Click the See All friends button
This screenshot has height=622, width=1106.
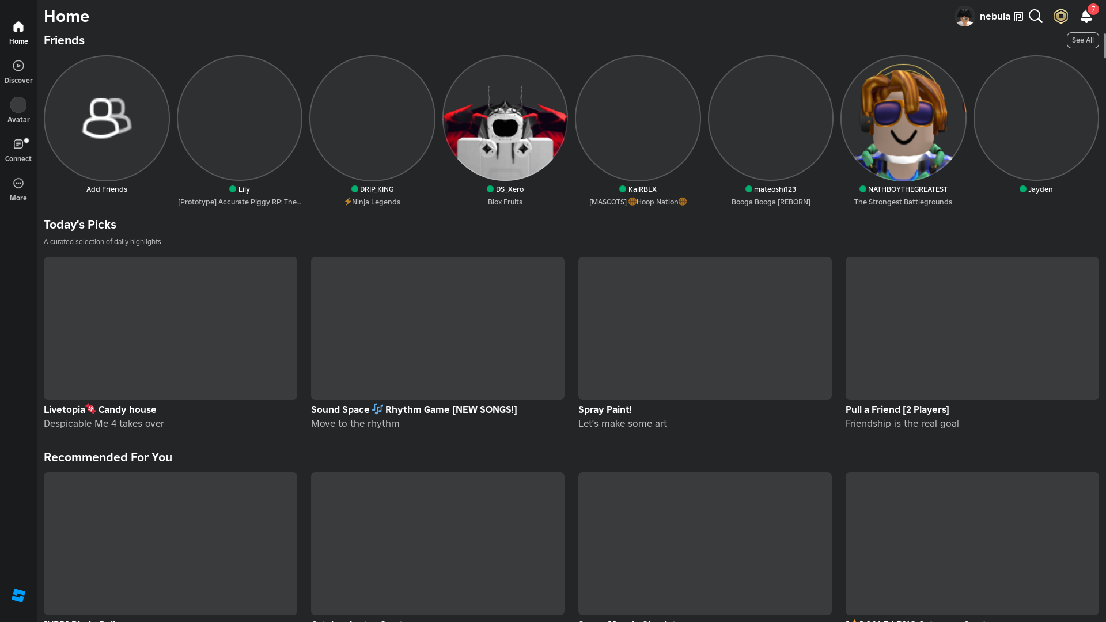coord(1083,40)
